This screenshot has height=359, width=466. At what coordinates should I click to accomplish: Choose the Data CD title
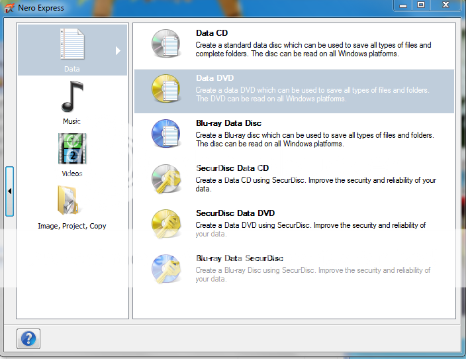click(212, 33)
